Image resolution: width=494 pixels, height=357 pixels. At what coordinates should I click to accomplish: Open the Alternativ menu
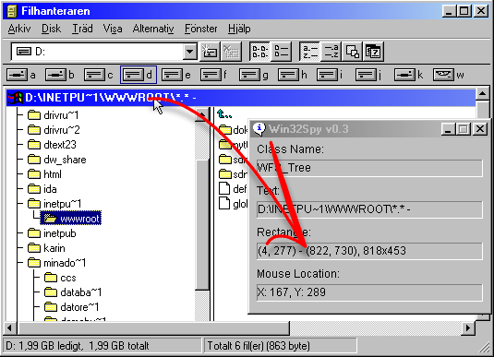click(153, 29)
